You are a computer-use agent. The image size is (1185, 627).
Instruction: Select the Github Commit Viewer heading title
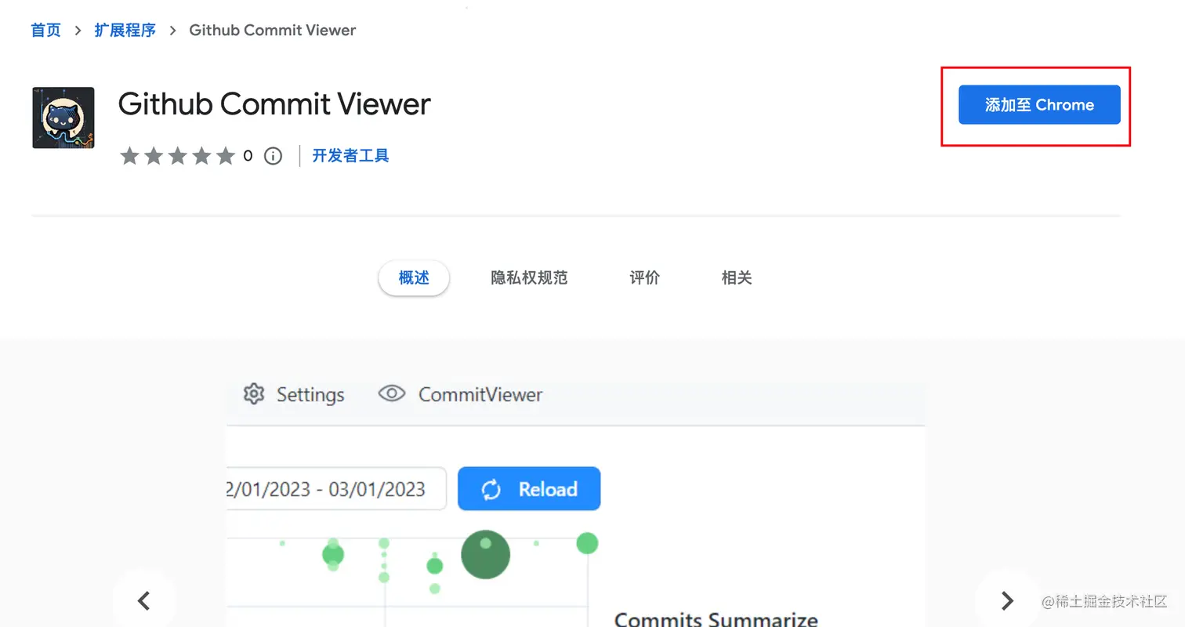pyautogui.click(x=274, y=104)
